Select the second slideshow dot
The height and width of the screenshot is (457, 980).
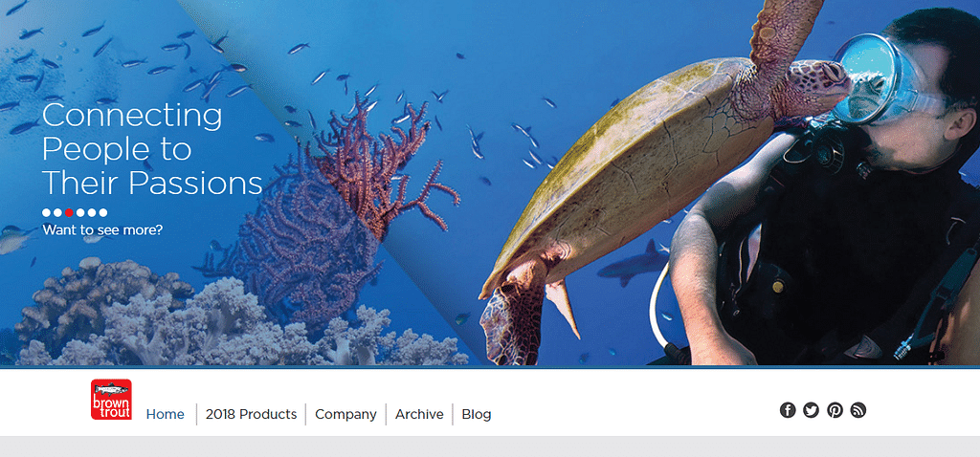coord(57,212)
